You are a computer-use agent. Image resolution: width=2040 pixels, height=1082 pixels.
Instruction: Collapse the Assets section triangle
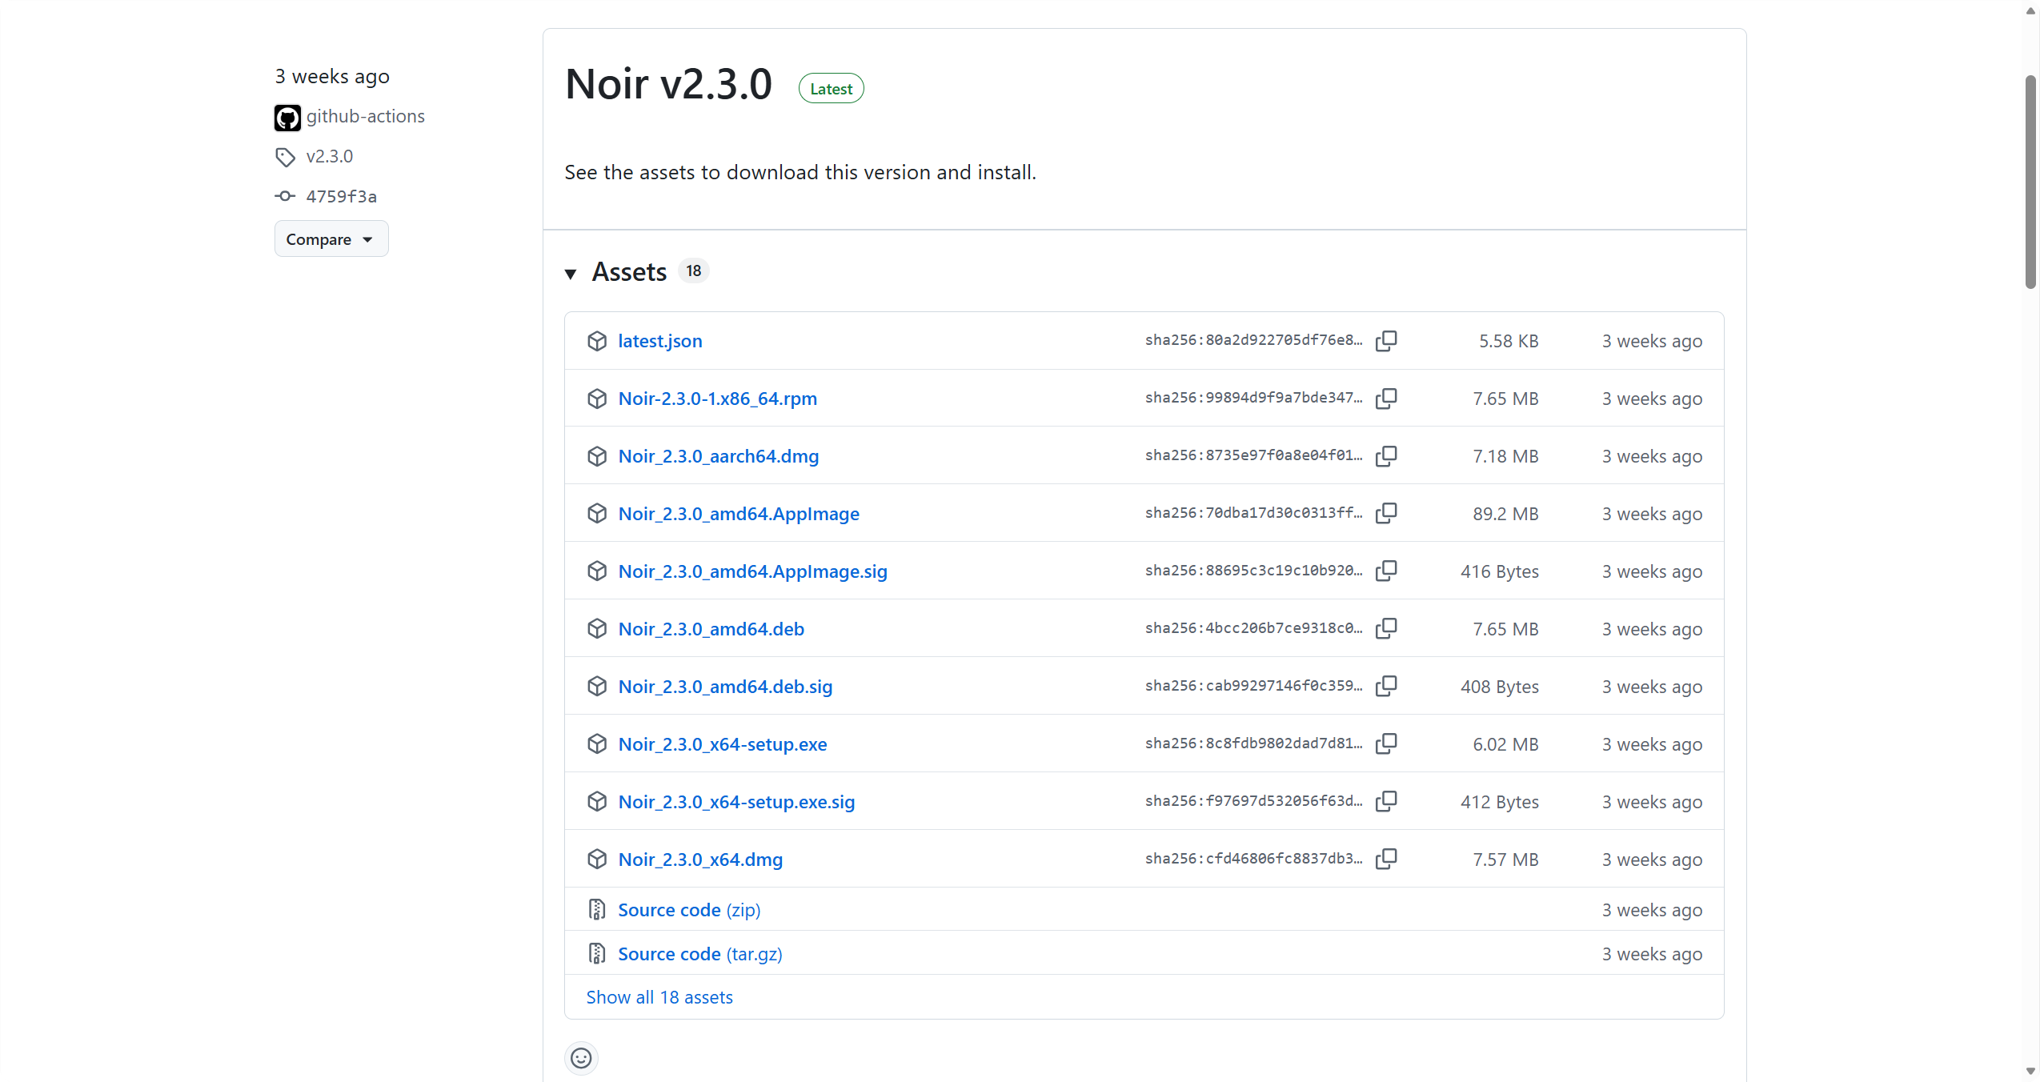coord(571,274)
